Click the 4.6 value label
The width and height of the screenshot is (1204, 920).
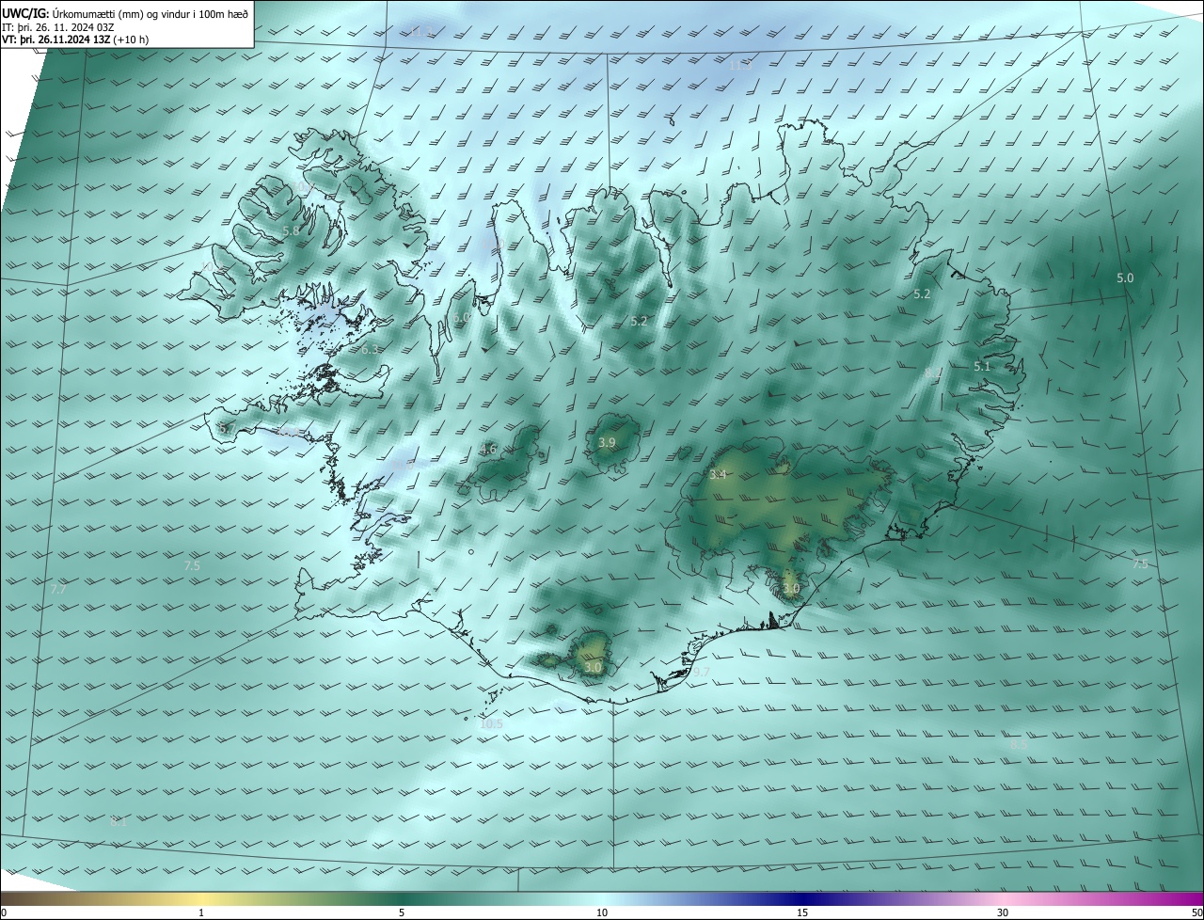[x=487, y=450]
